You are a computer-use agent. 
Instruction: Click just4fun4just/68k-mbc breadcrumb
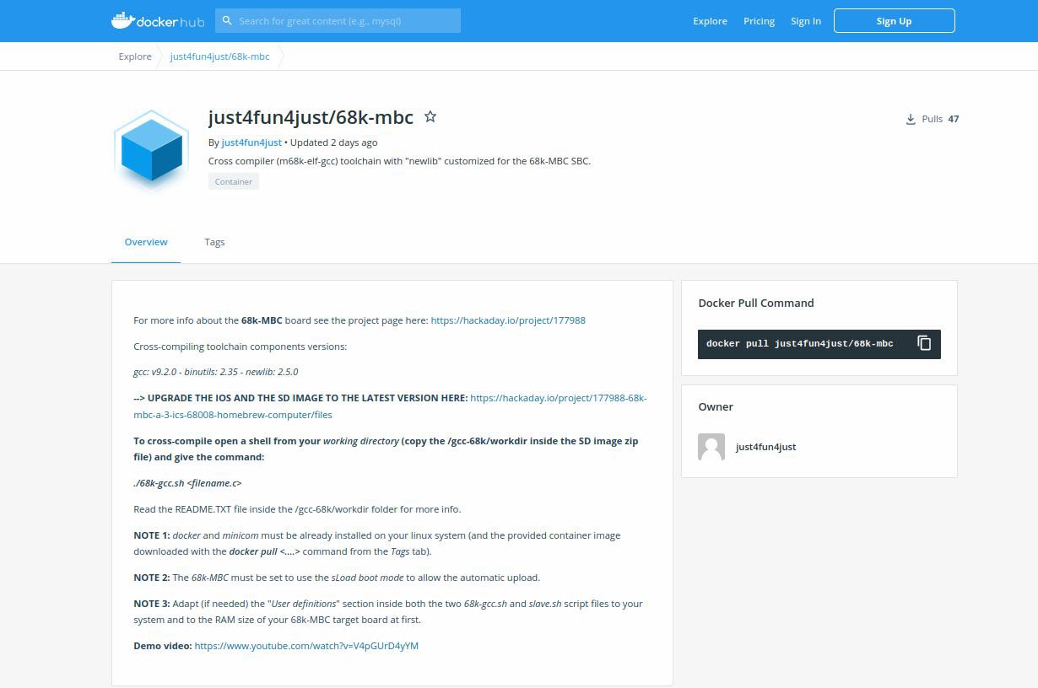[219, 56]
